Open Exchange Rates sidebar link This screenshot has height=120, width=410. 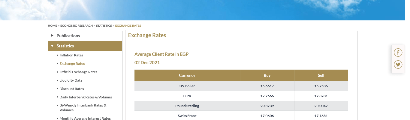click(x=72, y=64)
